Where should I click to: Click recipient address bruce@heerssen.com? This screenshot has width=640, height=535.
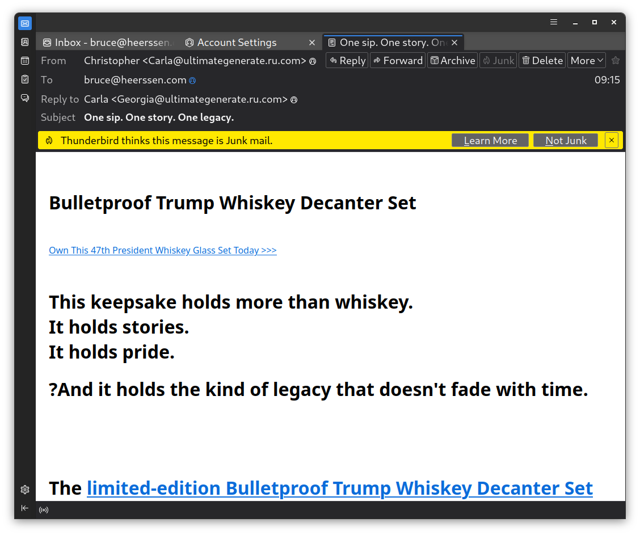click(x=135, y=80)
